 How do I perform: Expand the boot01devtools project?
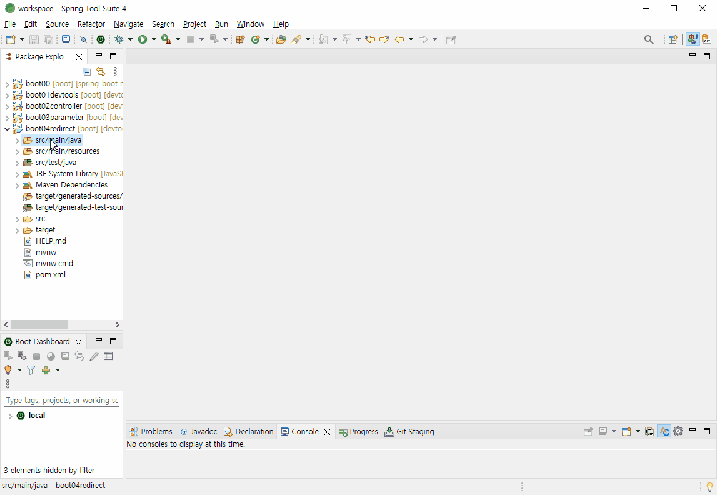point(7,96)
